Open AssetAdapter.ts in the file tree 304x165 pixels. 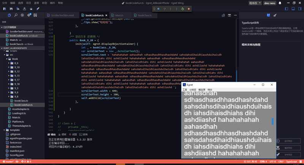[x=21, y=109]
